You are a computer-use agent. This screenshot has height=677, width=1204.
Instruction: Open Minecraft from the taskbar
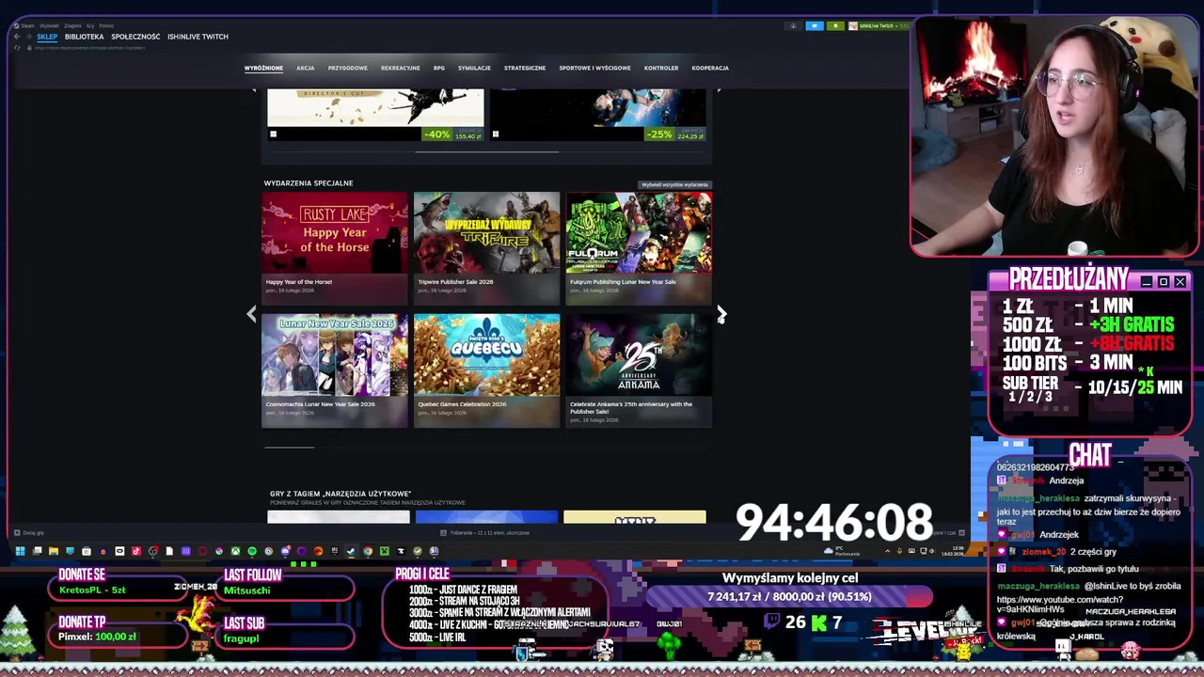(x=385, y=551)
